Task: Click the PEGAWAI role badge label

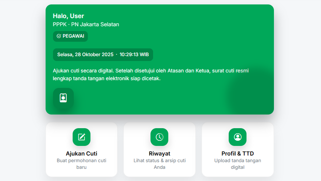Action: (73, 36)
